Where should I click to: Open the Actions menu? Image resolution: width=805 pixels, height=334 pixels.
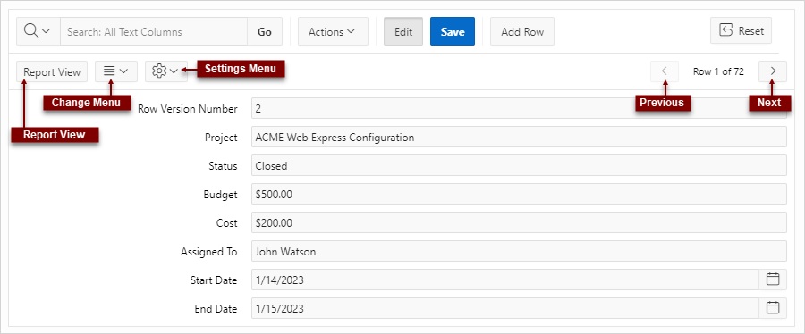tap(333, 31)
